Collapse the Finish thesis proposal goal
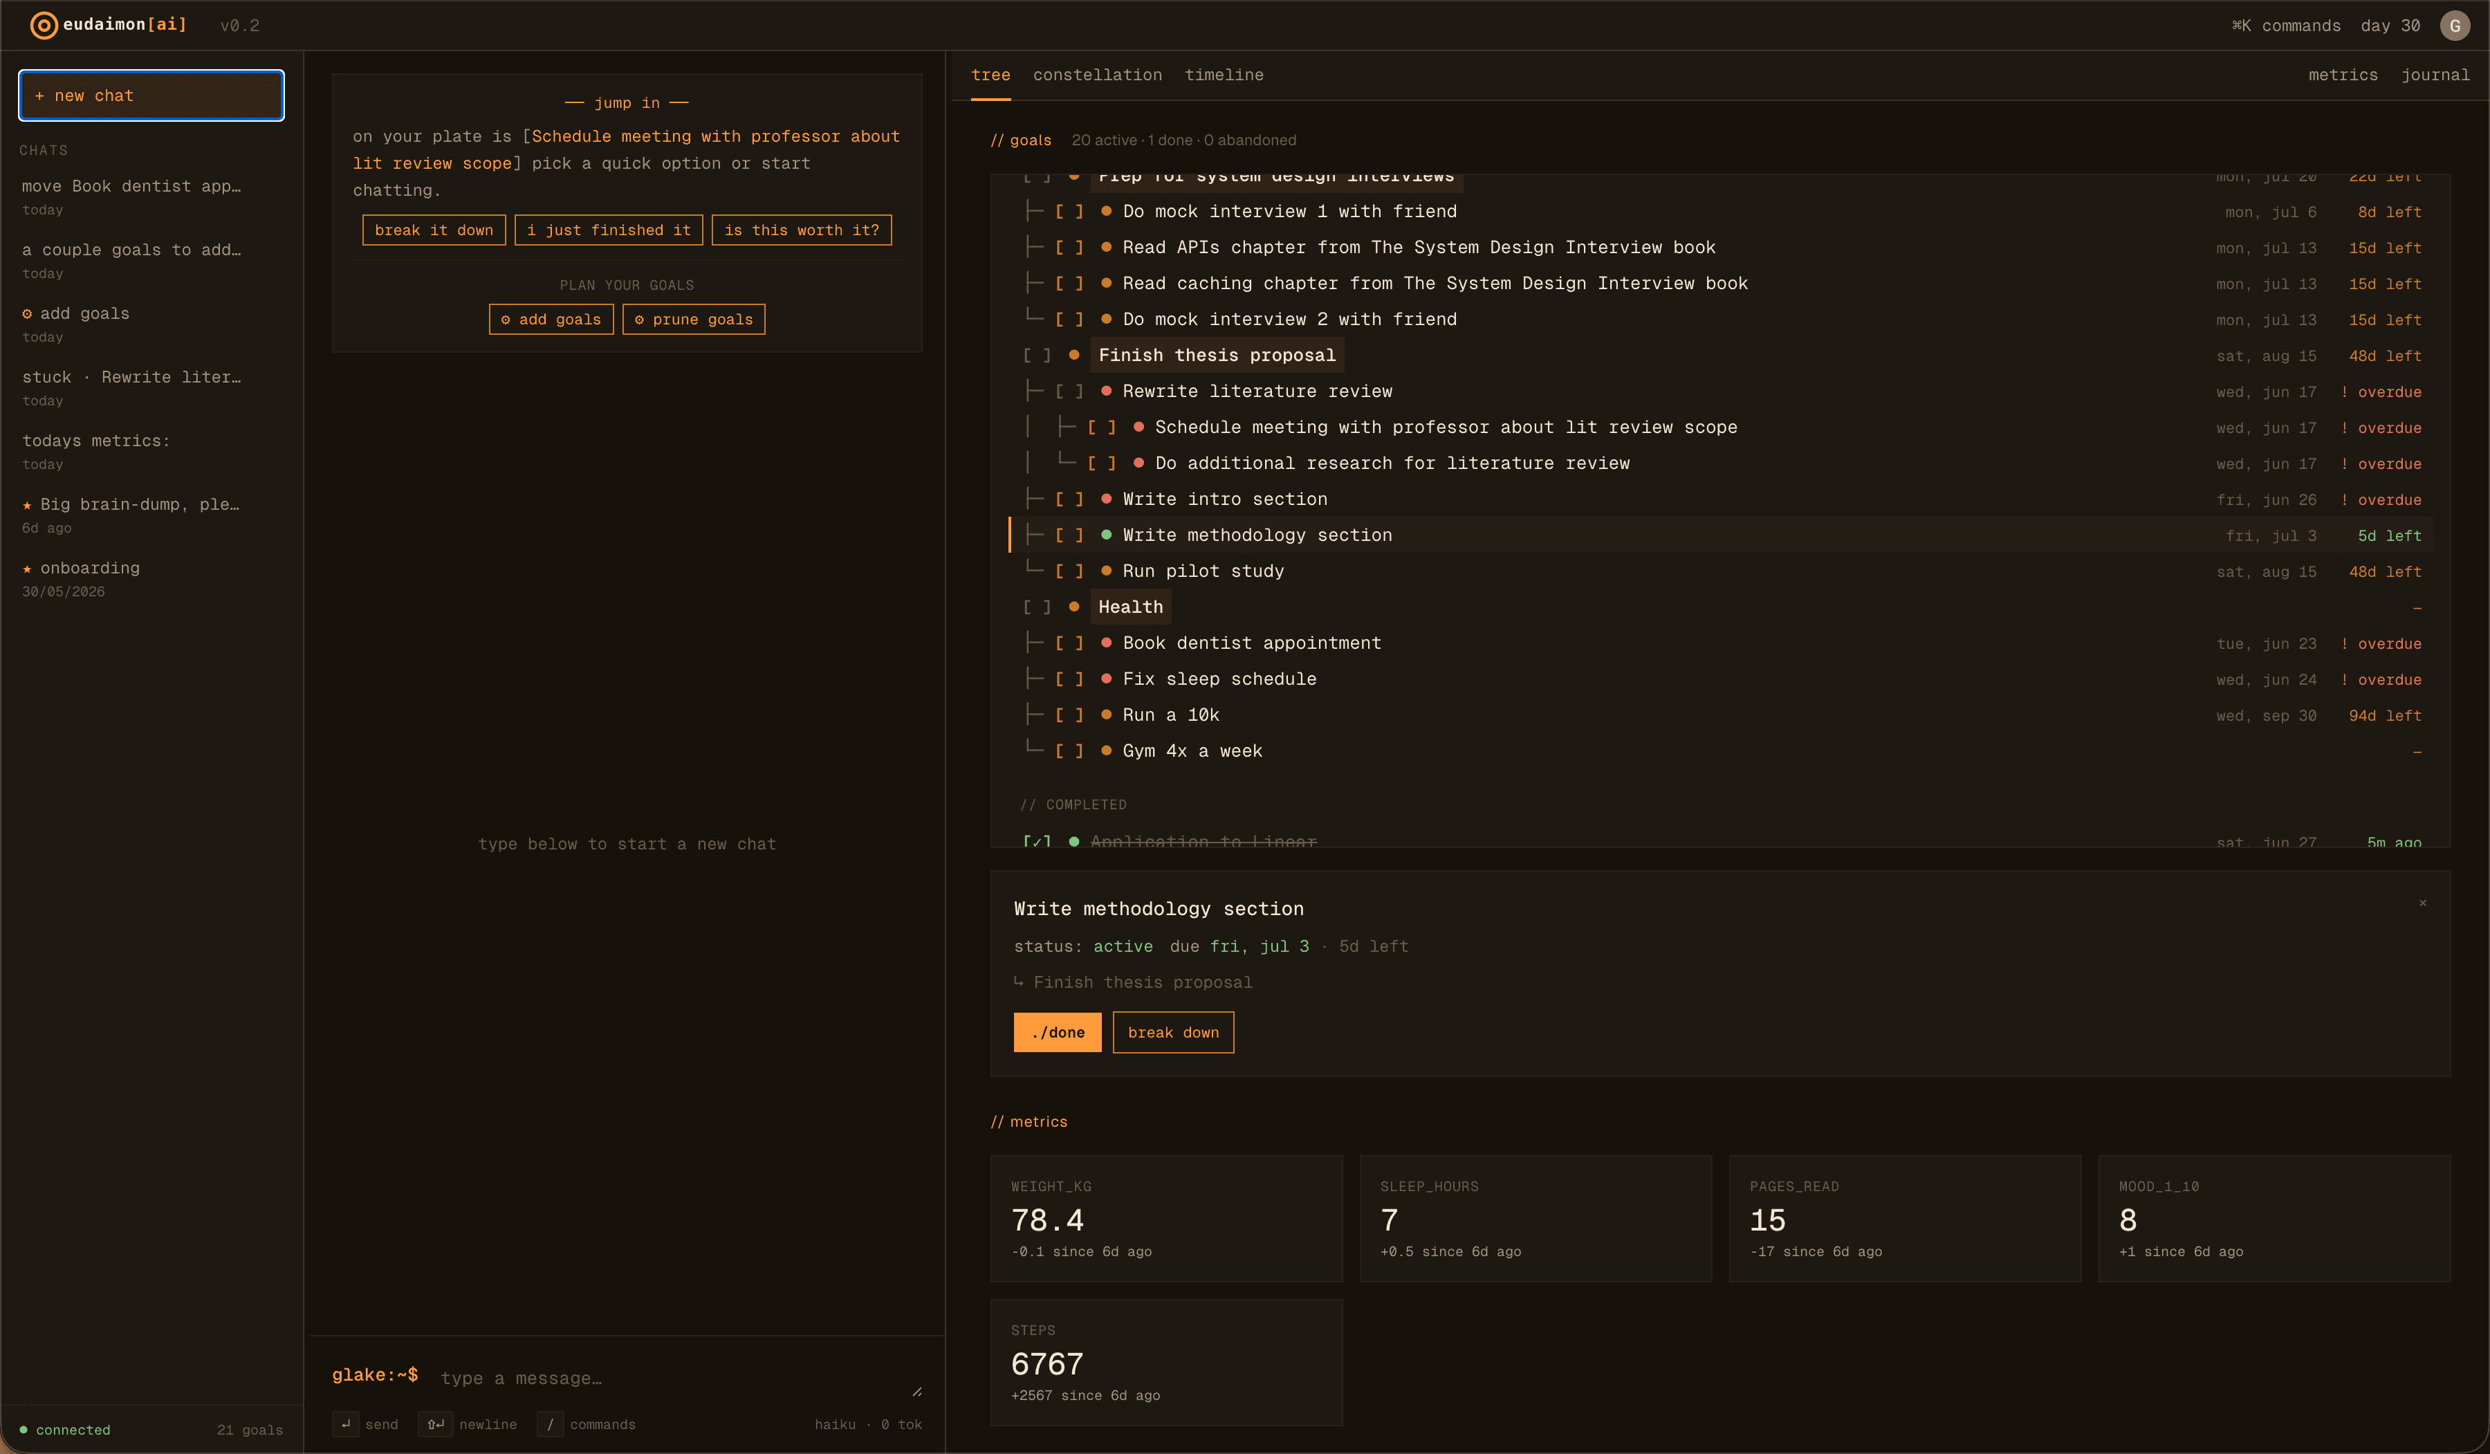The height and width of the screenshot is (1454, 2490). pyautogui.click(x=1037, y=356)
